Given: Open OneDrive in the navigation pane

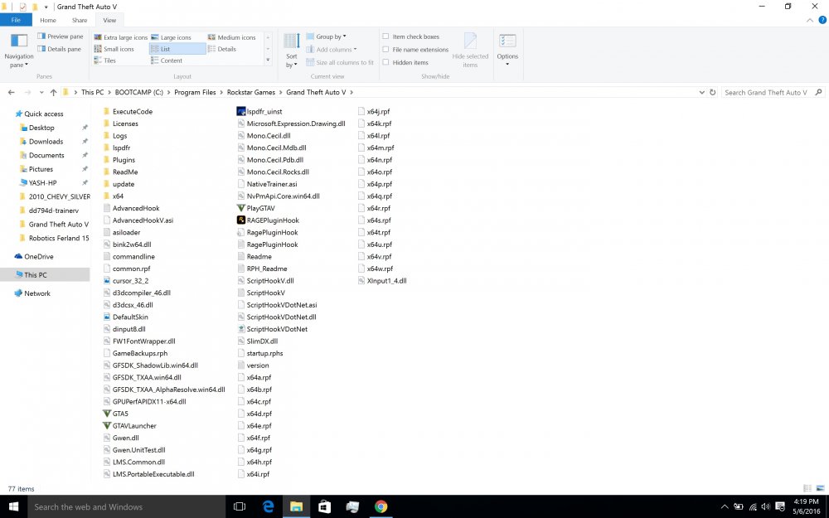Looking at the screenshot, I should click(34, 256).
